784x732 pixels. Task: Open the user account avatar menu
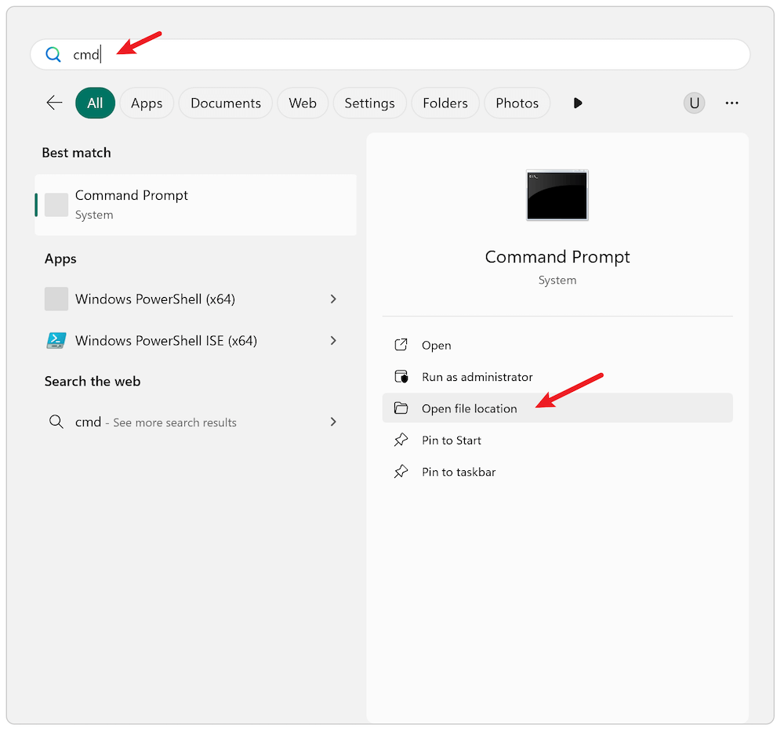point(694,102)
